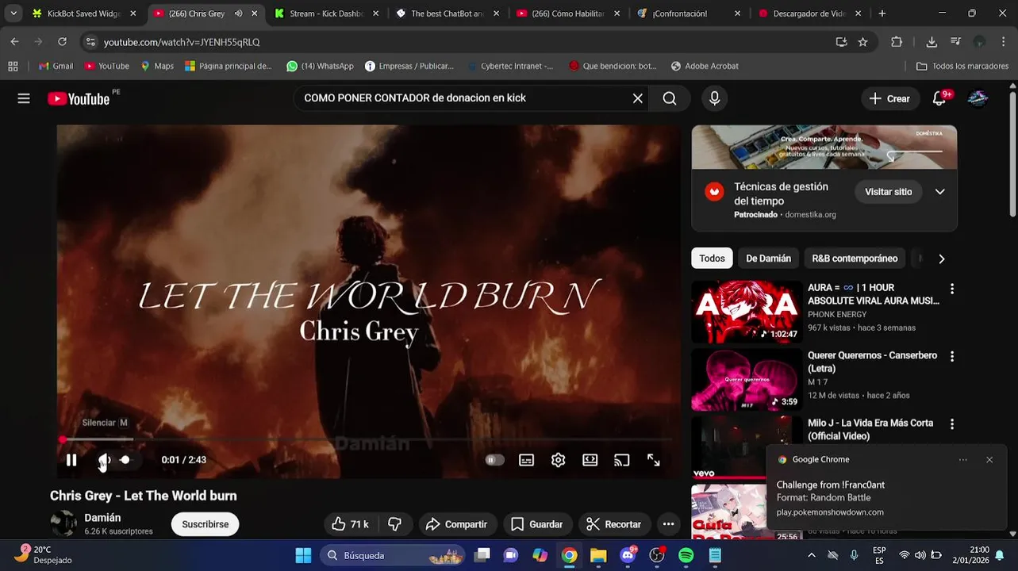Select the De Damián filter chip
Screen dimensions: 1018x571
pyautogui.click(x=768, y=259)
